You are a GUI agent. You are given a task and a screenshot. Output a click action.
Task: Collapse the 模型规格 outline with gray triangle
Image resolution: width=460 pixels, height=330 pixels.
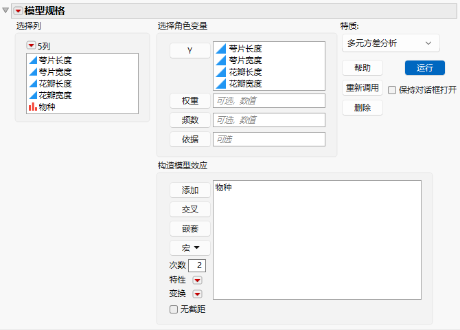(5, 10)
